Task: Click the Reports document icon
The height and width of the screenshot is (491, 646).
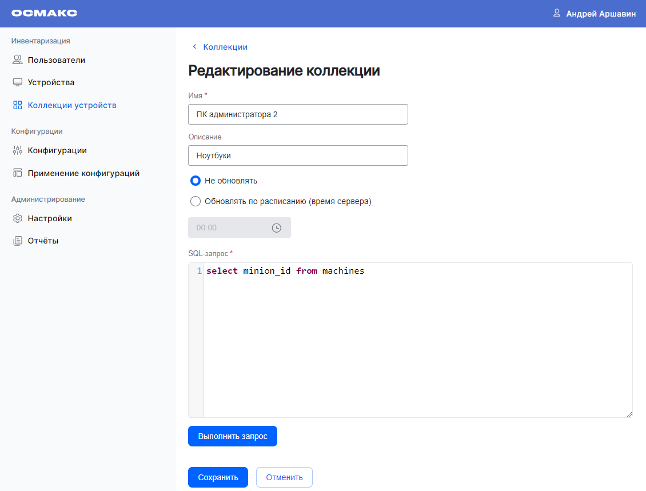Action: (x=17, y=241)
